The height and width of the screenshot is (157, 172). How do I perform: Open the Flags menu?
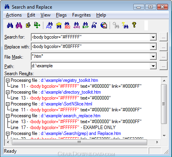[61, 15]
